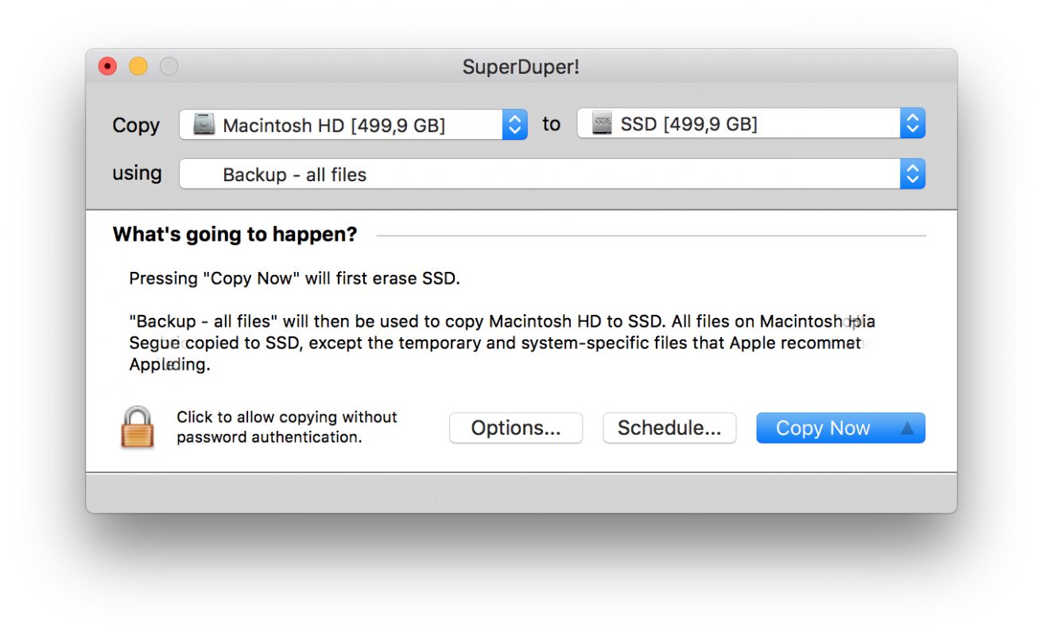Close the SuperDuper! window
This screenshot has height=636, width=1043.
pyautogui.click(x=107, y=67)
